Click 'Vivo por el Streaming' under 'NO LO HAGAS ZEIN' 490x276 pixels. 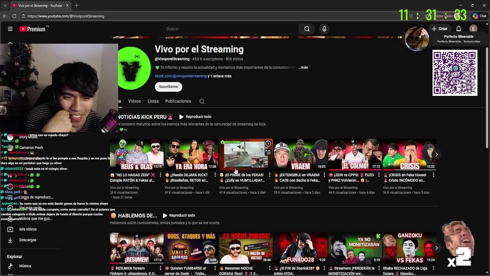[124, 188]
